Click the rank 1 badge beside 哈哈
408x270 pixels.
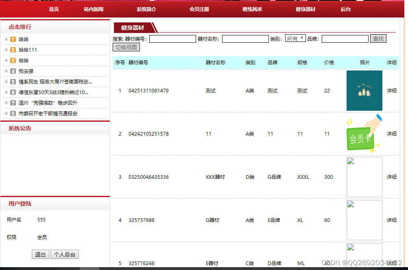click(x=12, y=39)
